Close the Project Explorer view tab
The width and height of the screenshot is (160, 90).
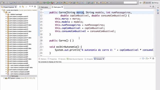tap(15, 7)
